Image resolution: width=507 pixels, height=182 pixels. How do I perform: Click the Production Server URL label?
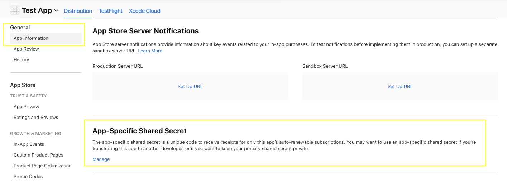coord(118,66)
